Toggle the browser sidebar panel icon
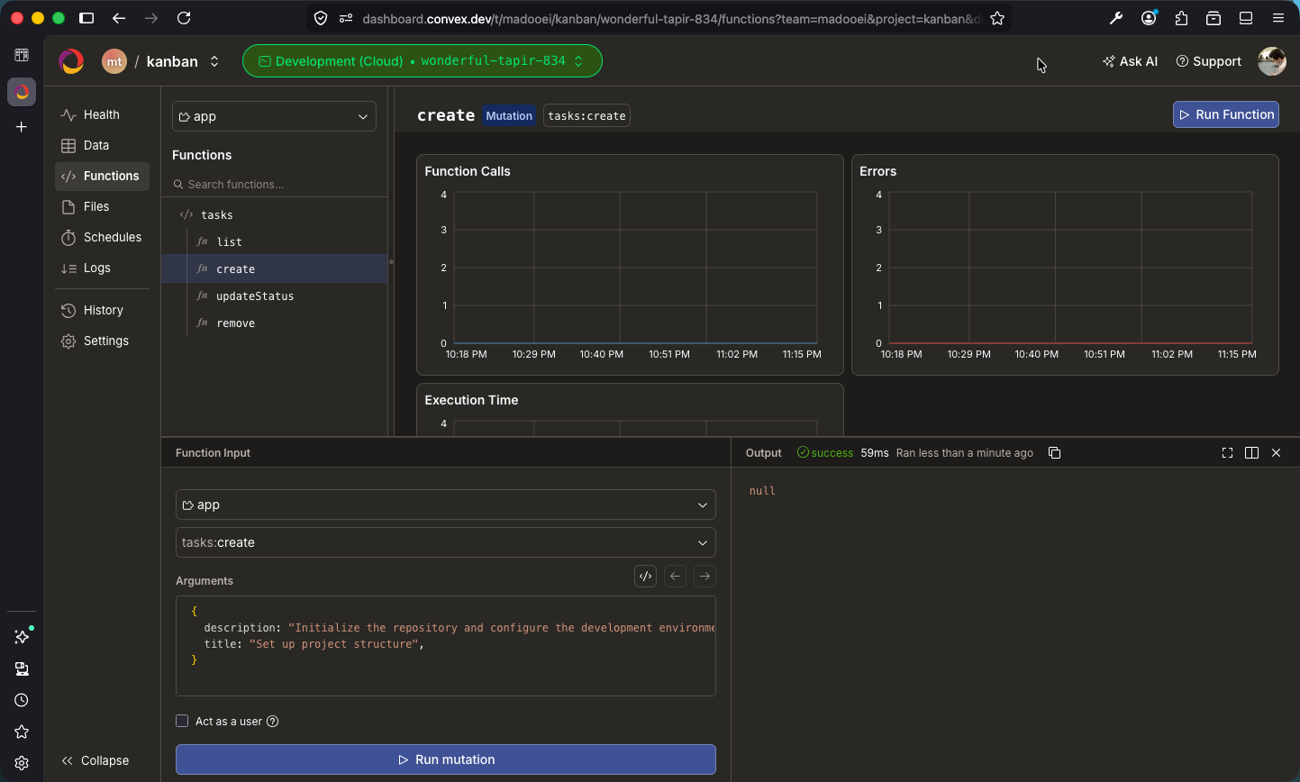This screenshot has width=1300, height=782. (x=86, y=18)
